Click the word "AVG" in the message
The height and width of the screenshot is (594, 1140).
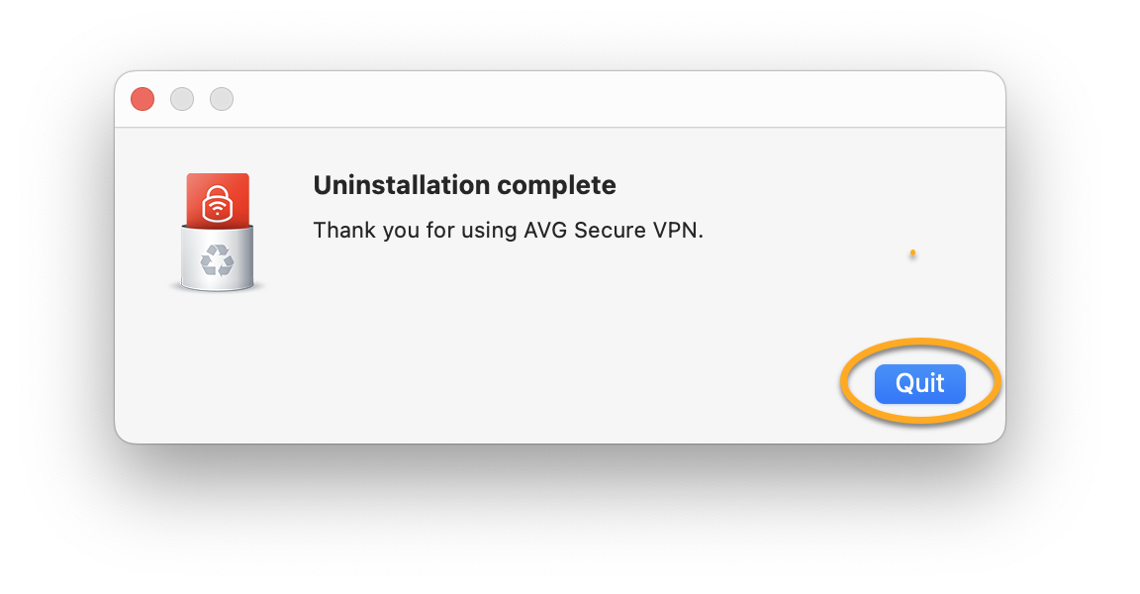[x=544, y=231]
